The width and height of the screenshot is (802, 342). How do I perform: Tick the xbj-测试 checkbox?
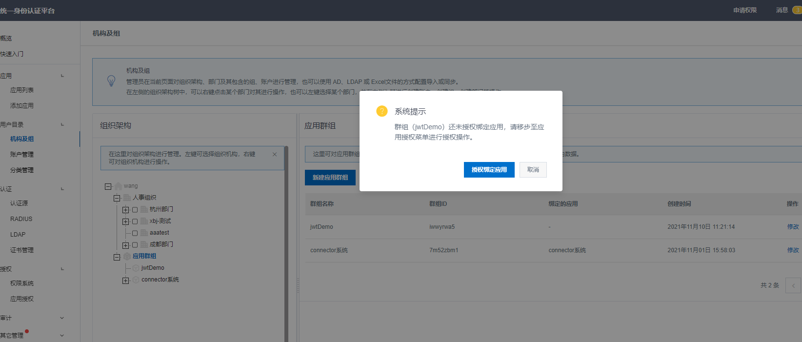(x=135, y=221)
